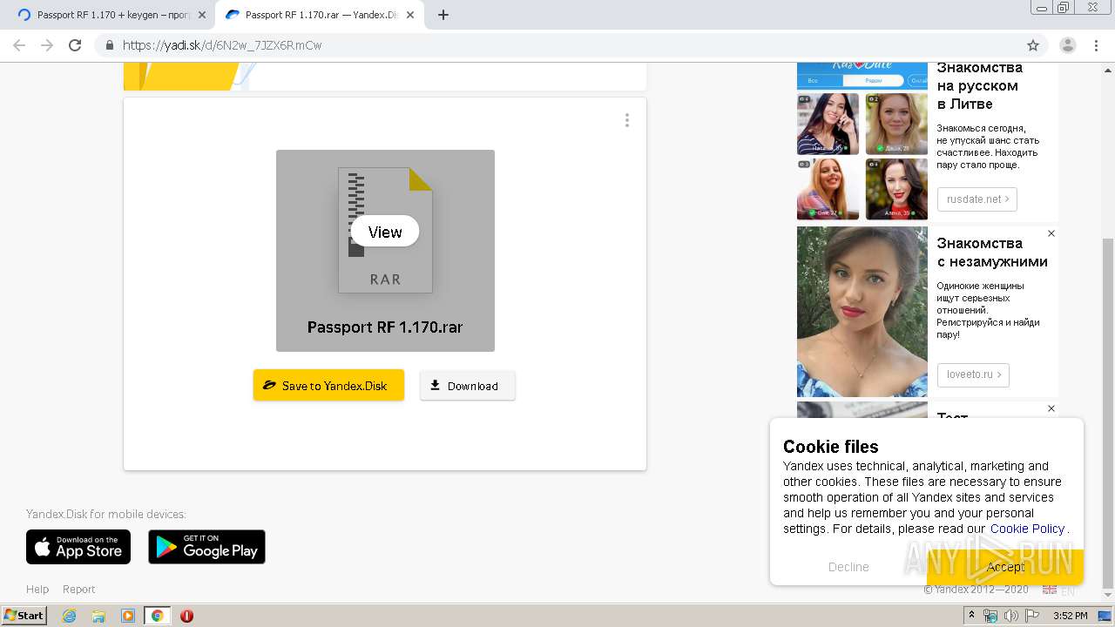The height and width of the screenshot is (627, 1115).
Task: Click the Знакомства с незамужними ad heading
Action: [x=992, y=253]
